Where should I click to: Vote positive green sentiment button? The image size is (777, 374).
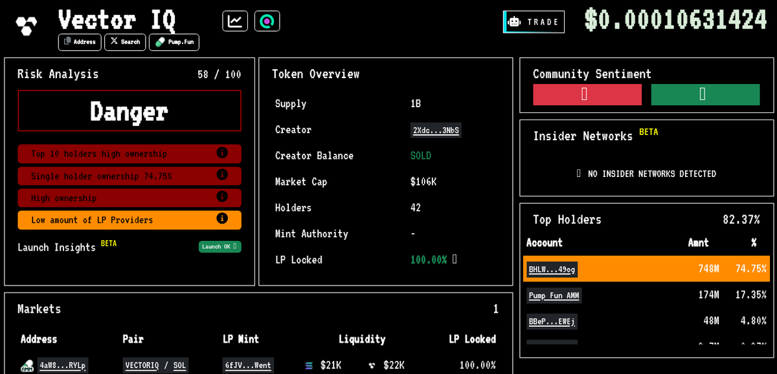[x=705, y=94]
